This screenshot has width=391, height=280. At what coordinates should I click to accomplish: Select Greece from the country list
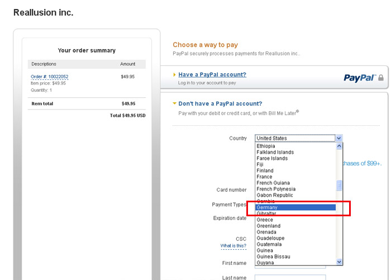tap(295, 220)
